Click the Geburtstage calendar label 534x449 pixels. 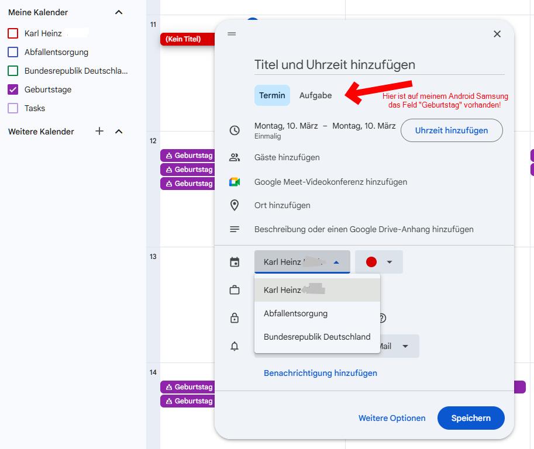click(48, 89)
